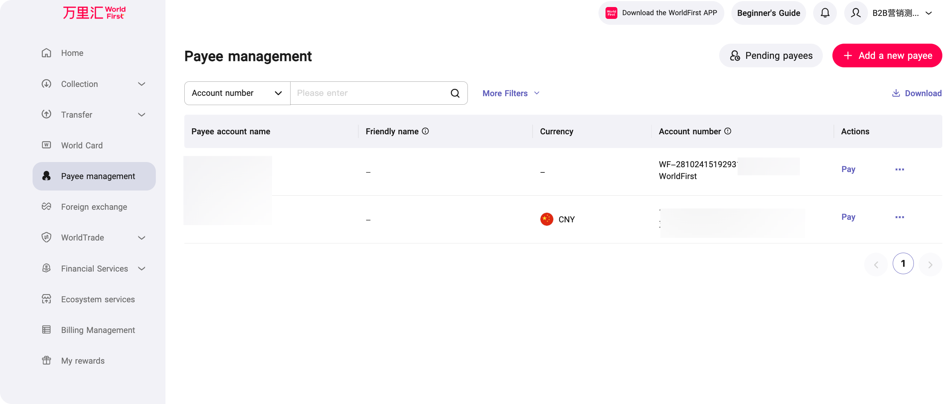Viewport: 949px width, 404px height.
Task: Go to World Card in the sidebar
Action: point(82,145)
